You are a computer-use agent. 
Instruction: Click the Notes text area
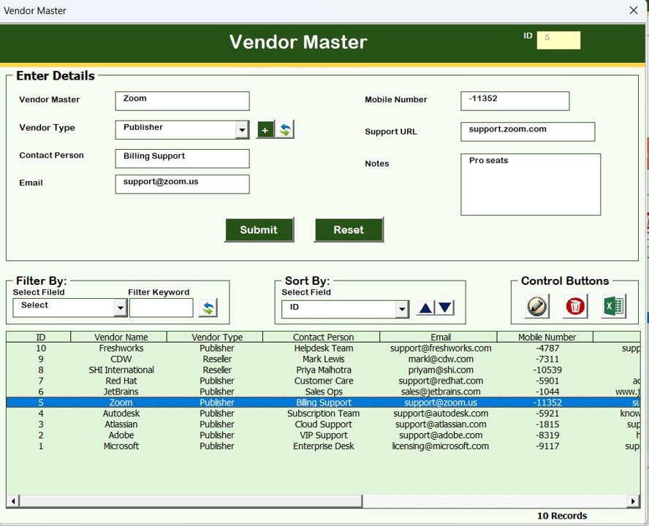[x=531, y=186]
